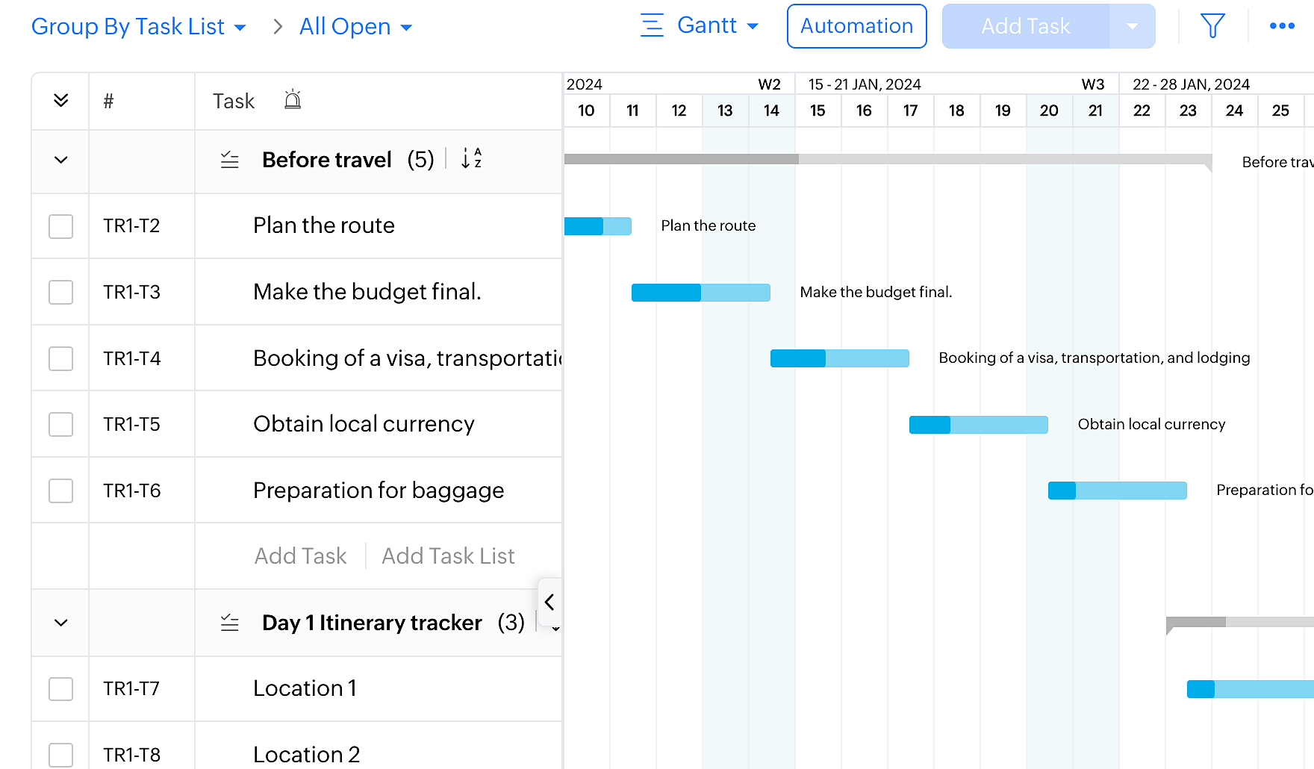
Task: Click the Automation button
Action: point(856,26)
